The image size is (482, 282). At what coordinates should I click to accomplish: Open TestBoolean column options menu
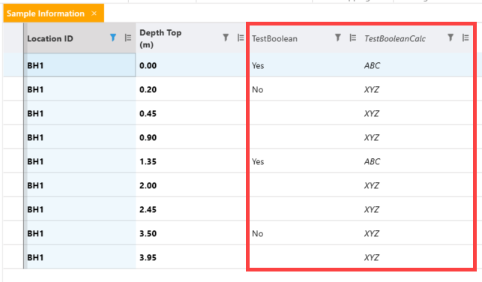(353, 37)
